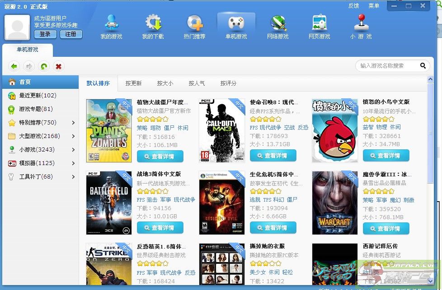Select the 热门推荐 hot recommendations icon
Screen dimensions: 442x290
[194, 23]
